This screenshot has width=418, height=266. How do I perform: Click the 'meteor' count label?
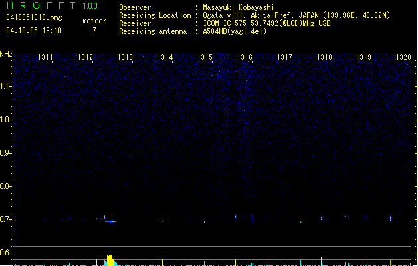pos(94,21)
